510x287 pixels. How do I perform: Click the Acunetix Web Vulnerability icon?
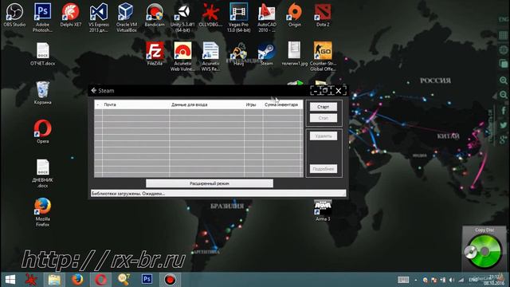click(182, 56)
